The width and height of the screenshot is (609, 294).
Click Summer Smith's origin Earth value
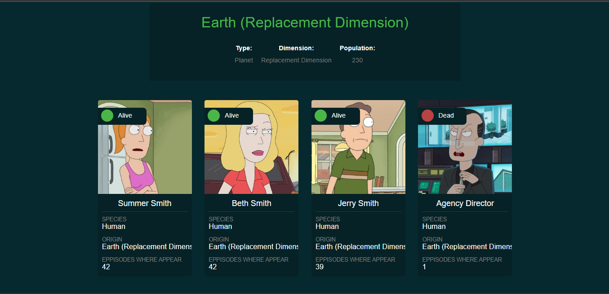[x=147, y=247]
